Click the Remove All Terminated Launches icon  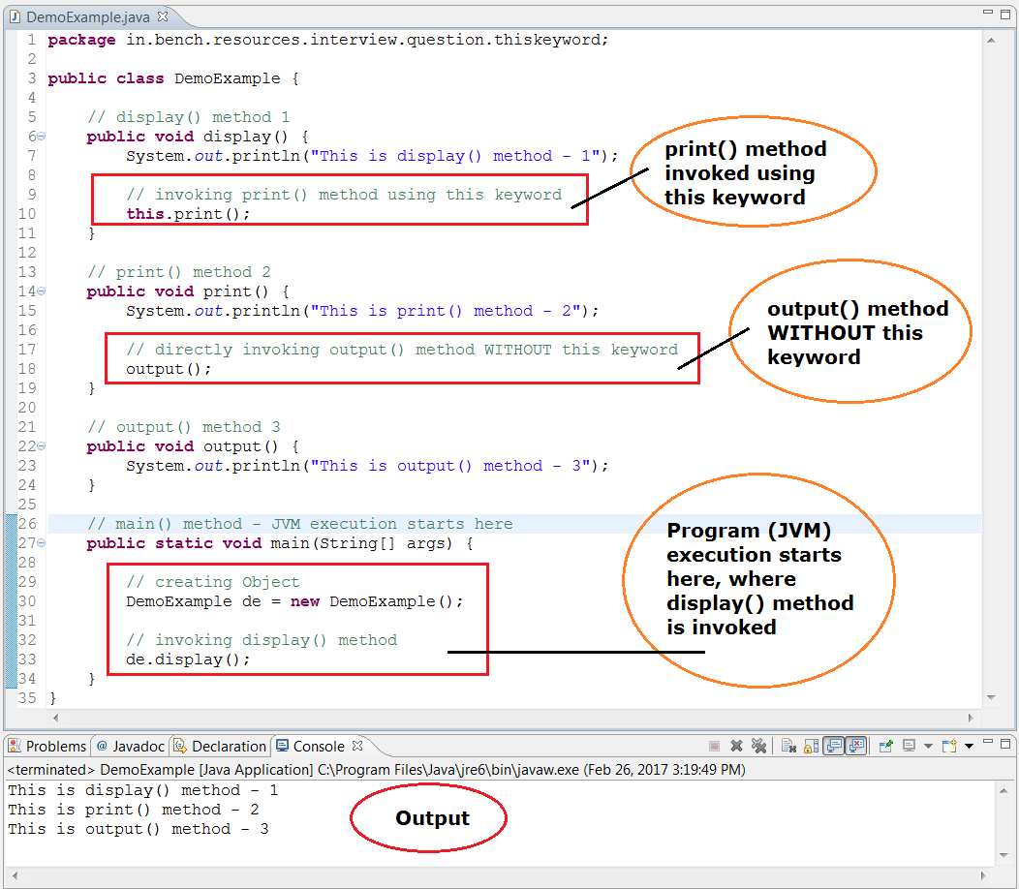click(759, 746)
